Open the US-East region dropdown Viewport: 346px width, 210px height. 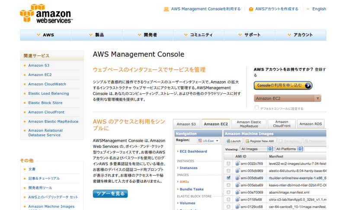click(x=208, y=140)
